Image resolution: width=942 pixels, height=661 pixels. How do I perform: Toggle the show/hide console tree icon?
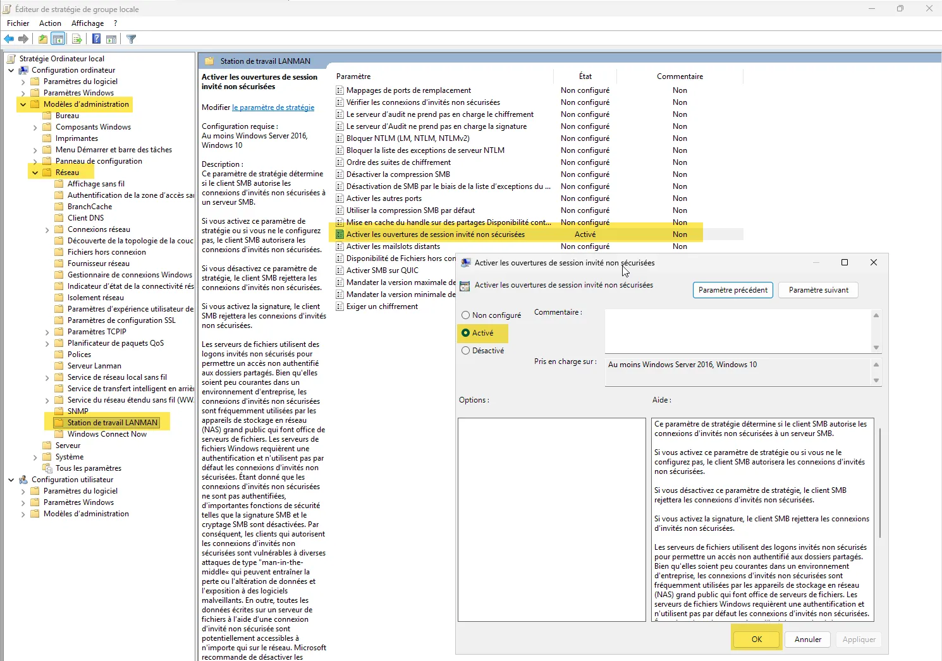pyautogui.click(x=58, y=39)
